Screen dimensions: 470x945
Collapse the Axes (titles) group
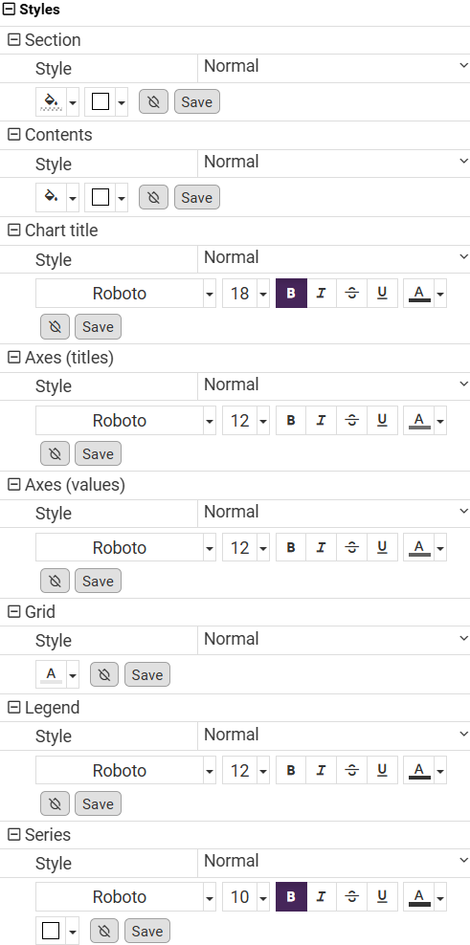13,358
